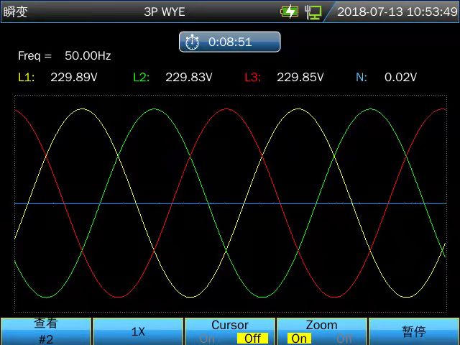Open the 瞬变 mode title
Screen dimensions: 460x345
(x=16, y=11)
